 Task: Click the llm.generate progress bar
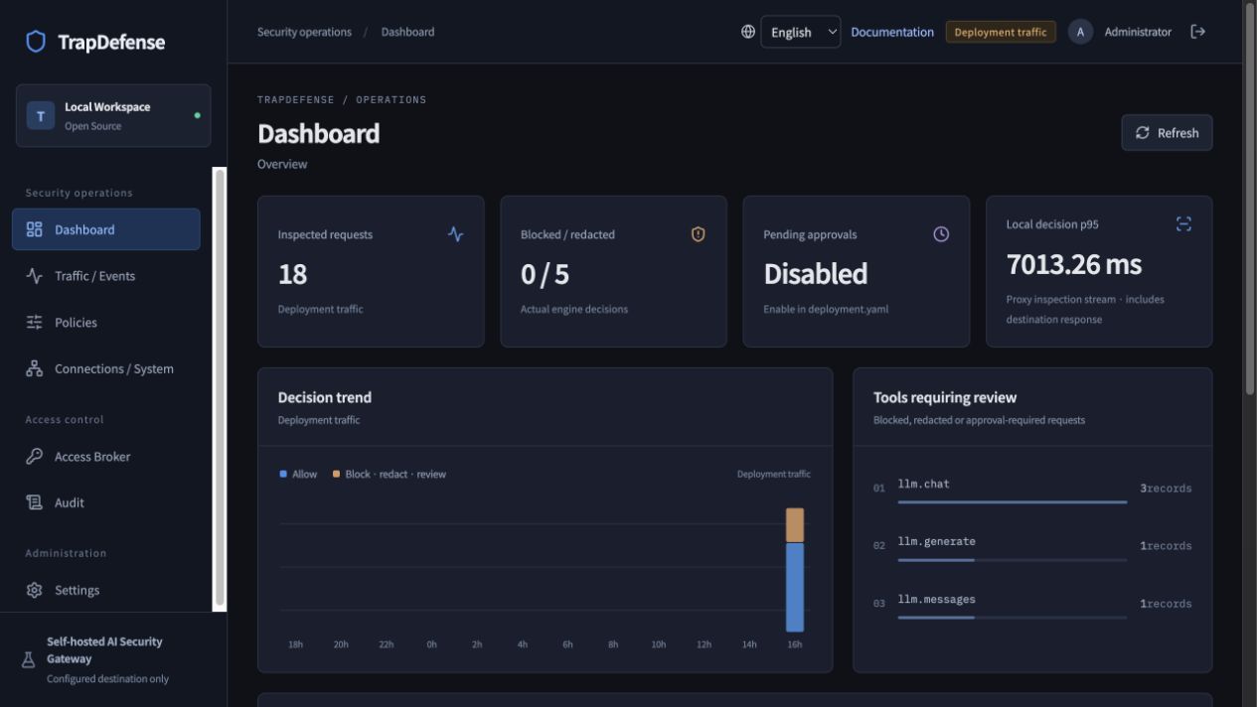1012,560
